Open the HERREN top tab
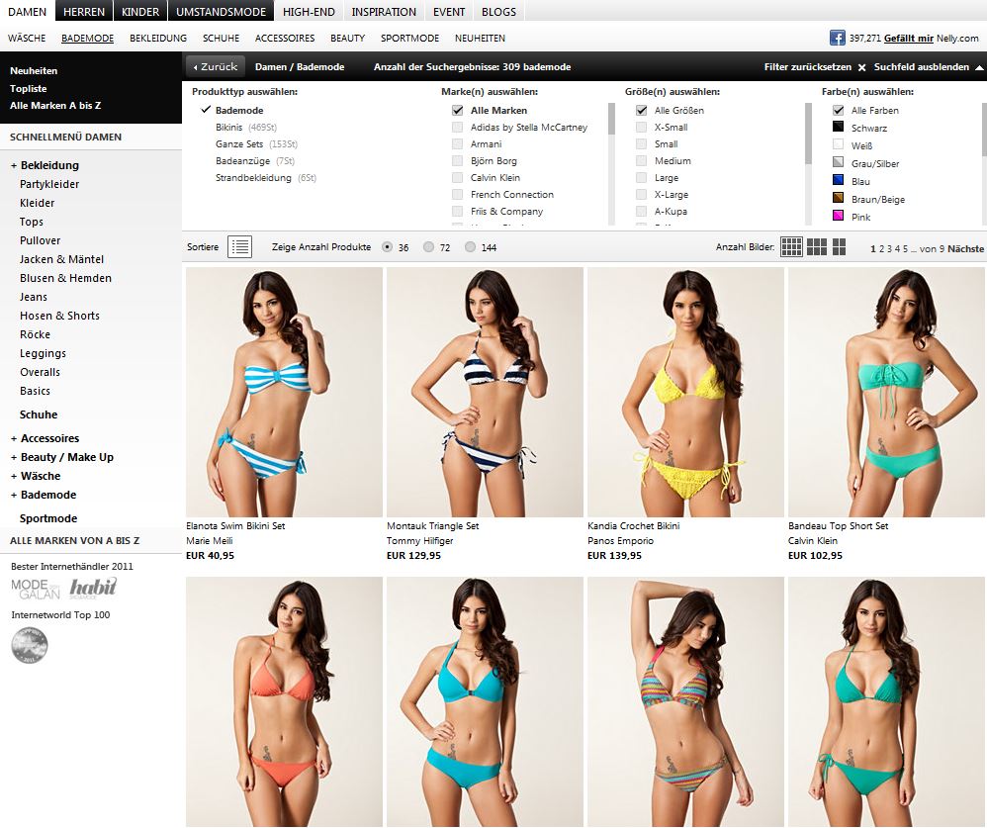The image size is (987, 828). (84, 12)
